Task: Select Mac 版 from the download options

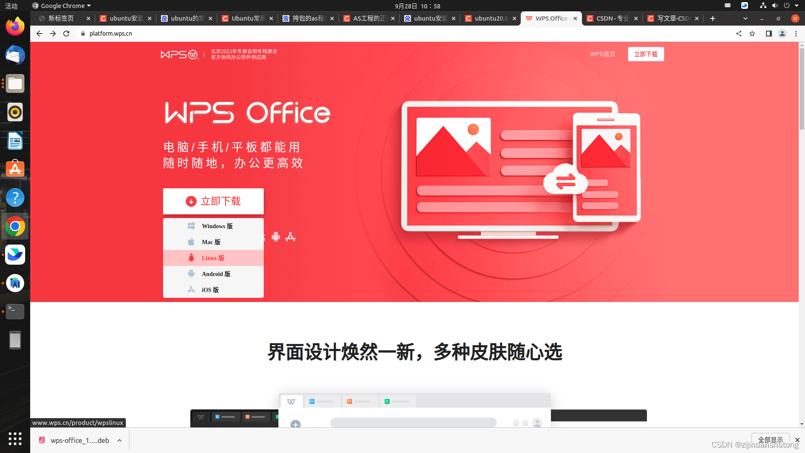Action: point(211,242)
